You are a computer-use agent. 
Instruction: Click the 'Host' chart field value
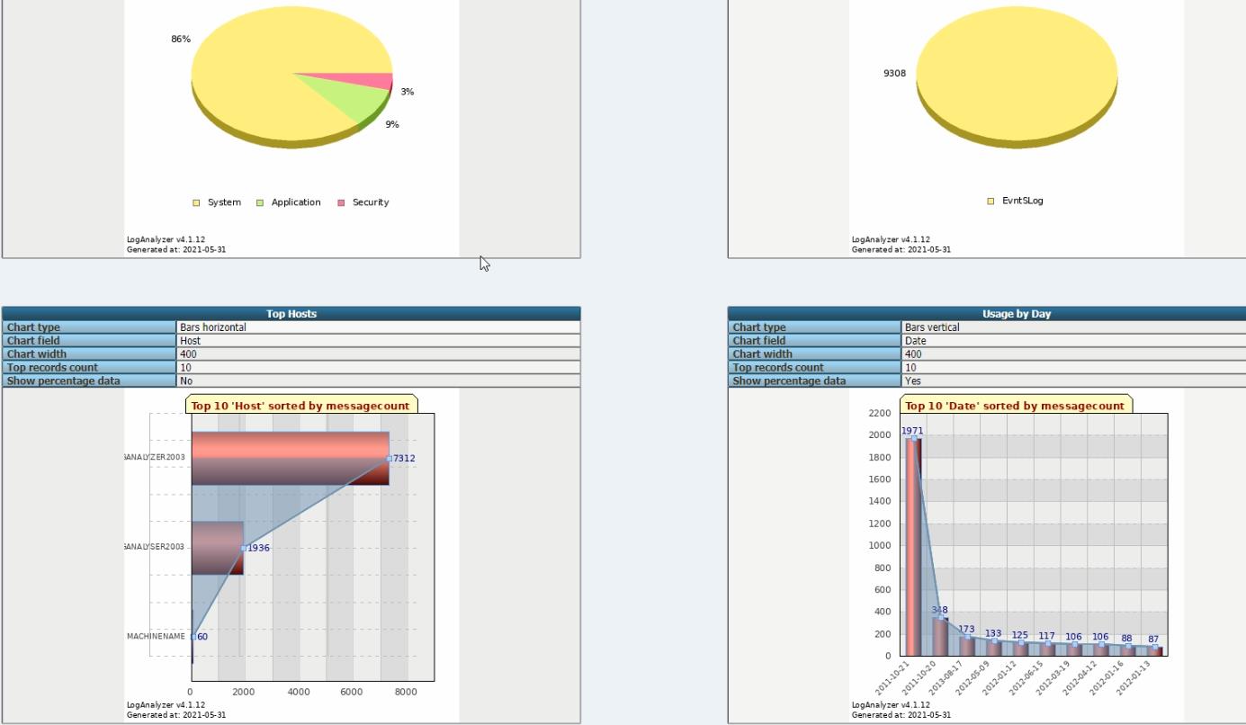coord(190,341)
